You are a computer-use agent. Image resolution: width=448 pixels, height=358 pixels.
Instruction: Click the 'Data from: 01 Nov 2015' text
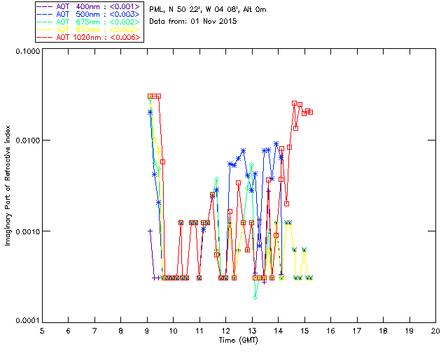pyautogui.click(x=193, y=22)
